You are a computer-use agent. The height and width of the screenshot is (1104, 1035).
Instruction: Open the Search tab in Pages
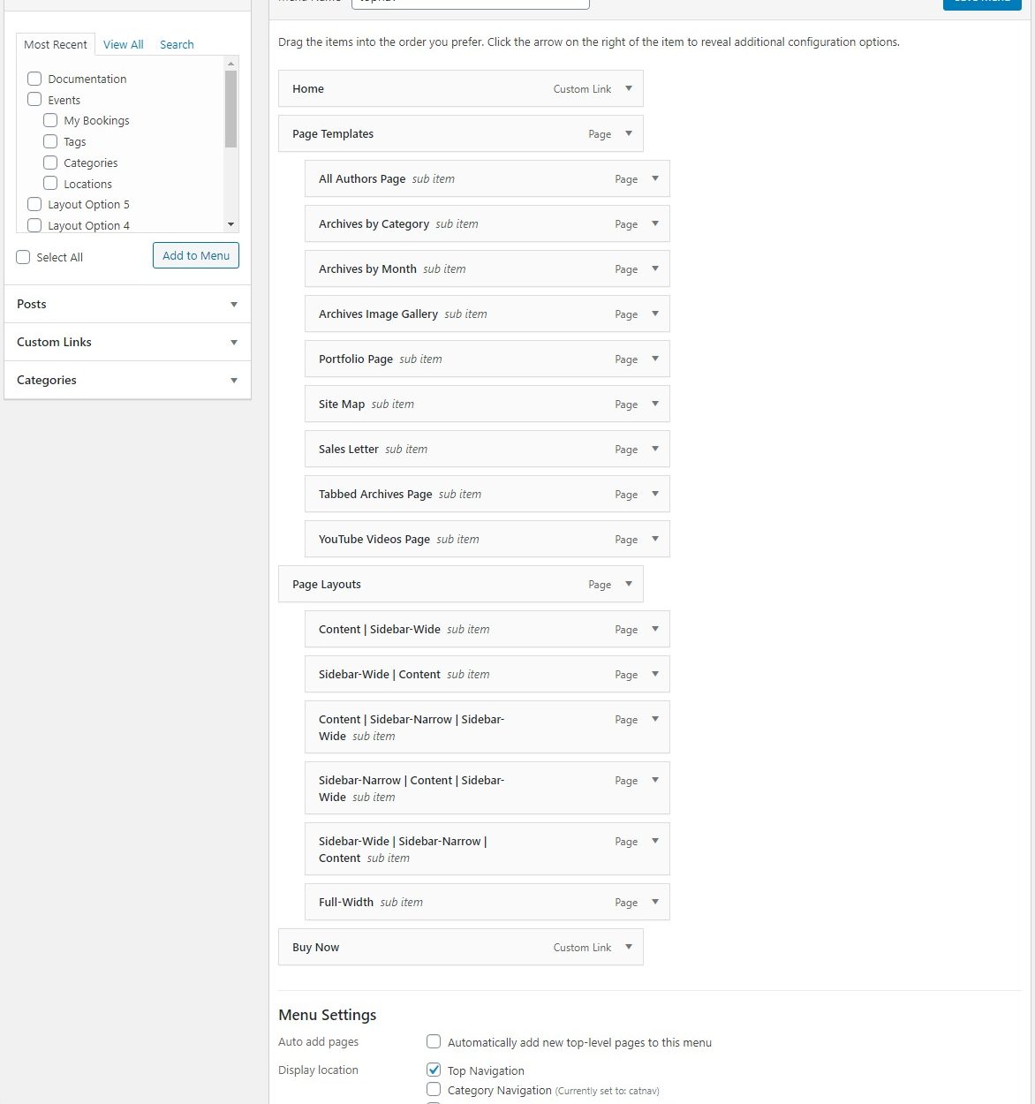tap(177, 44)
